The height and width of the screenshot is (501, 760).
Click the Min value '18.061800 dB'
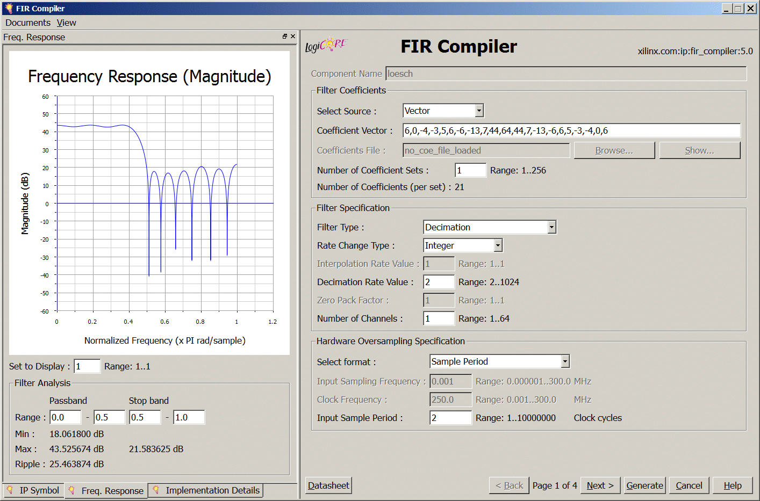pos(77,434)
